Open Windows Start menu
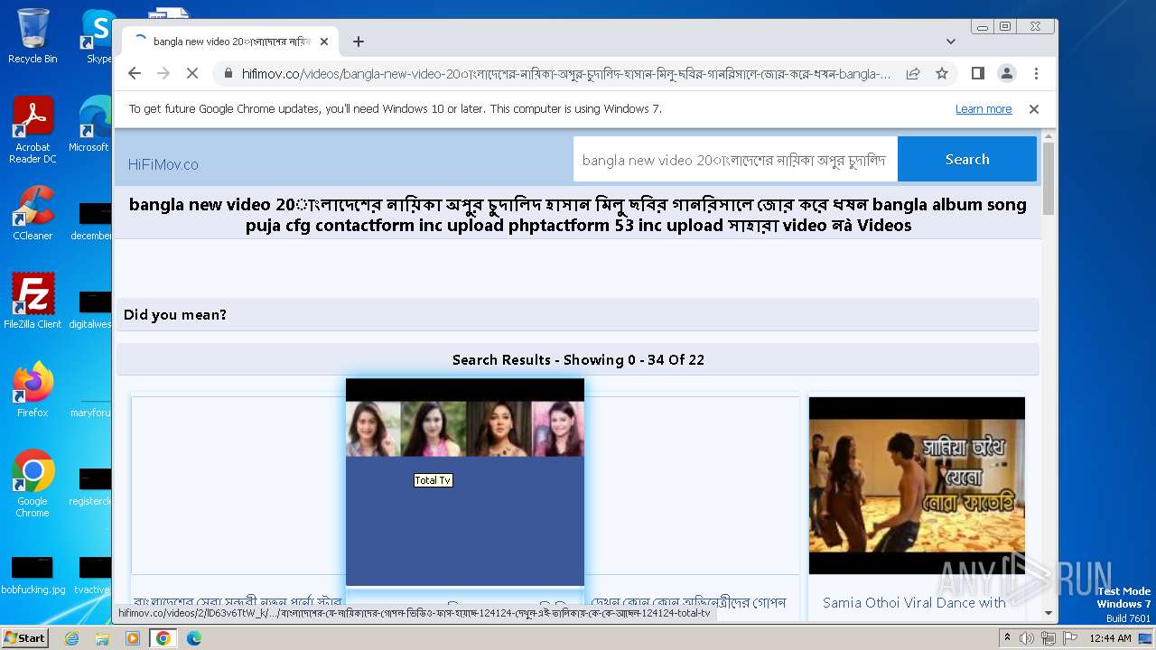Viewport: 1156px width, 650px height. 24,637
